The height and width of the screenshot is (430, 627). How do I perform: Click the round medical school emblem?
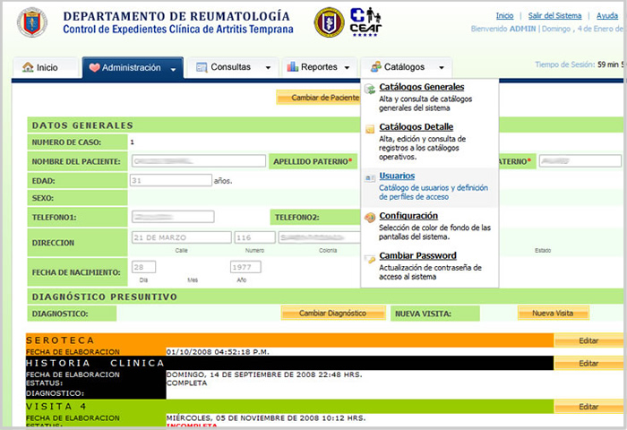coord(329,22)
